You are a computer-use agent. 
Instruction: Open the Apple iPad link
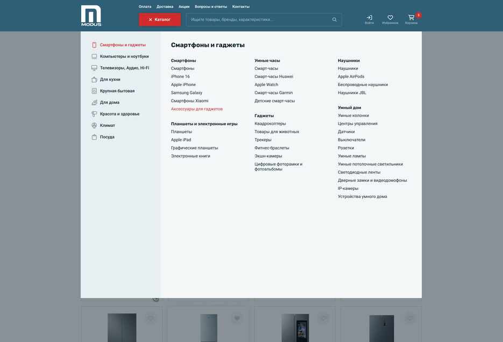[181, 140]
